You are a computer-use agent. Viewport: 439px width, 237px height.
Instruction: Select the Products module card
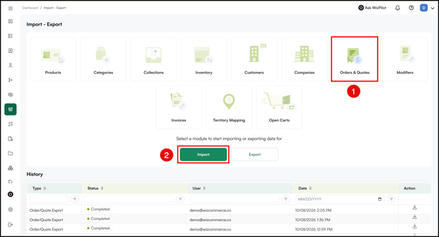coord(53,59)
